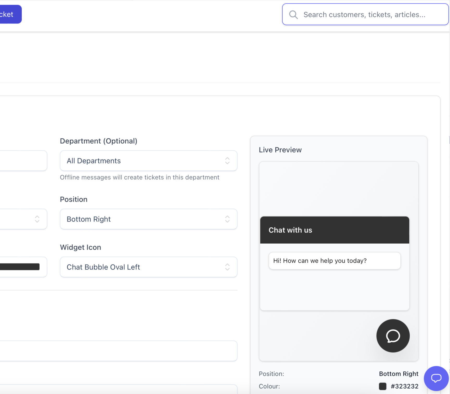Click the chevron icon on the All Departments selector
The image size is (450, 394).
coord(227,161)
